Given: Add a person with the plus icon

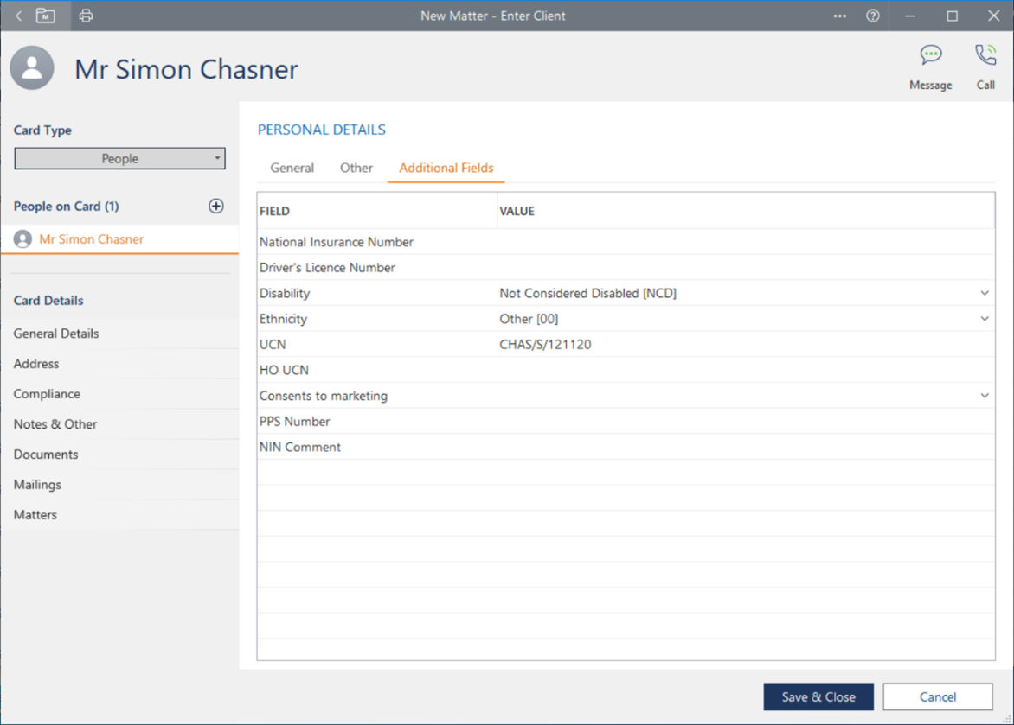Looking at the screenshot, I should 215,206.
